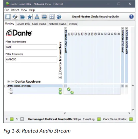Open the network topology clock status icon
Screen dimensions: 138x139
click(37, 17)
